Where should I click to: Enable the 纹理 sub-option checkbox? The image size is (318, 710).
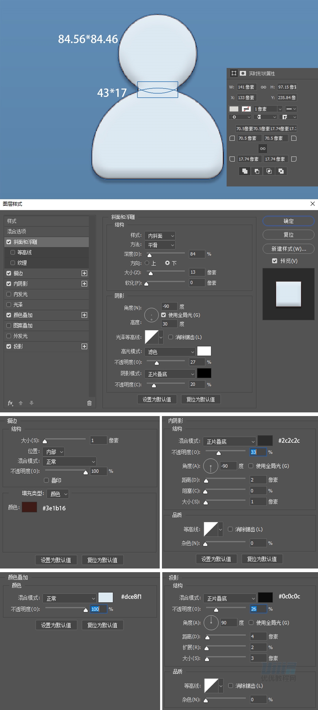tap(13, 263)
